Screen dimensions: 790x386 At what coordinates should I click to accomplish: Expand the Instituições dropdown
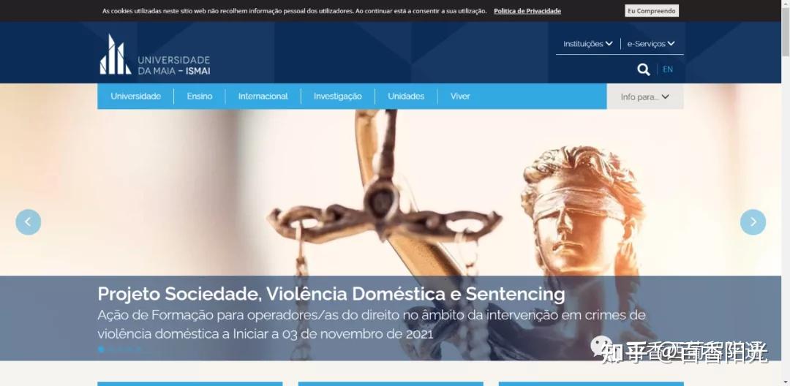pos(588,44)
